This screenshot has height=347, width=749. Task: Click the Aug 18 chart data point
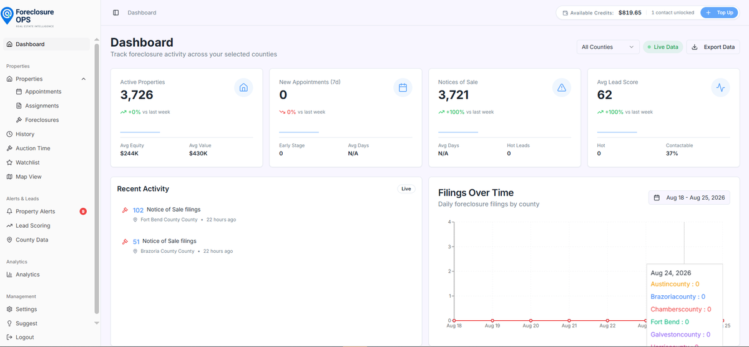coord(454,321)
